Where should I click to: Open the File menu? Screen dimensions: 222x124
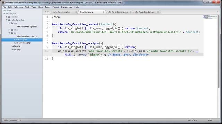coord(4,7)
